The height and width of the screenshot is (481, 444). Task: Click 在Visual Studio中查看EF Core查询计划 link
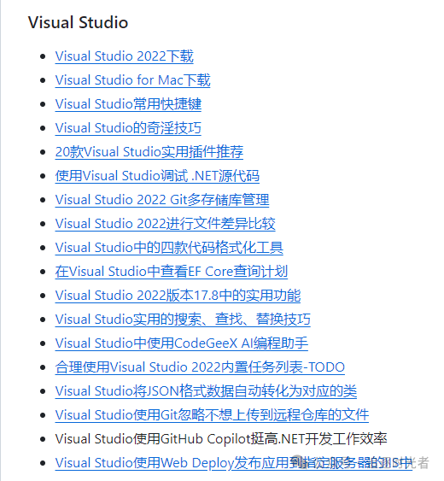coord(172,272)
